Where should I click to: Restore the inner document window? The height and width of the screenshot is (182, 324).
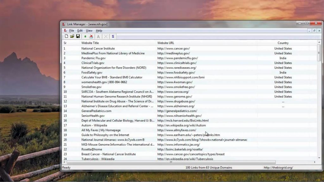click(314, 31)
